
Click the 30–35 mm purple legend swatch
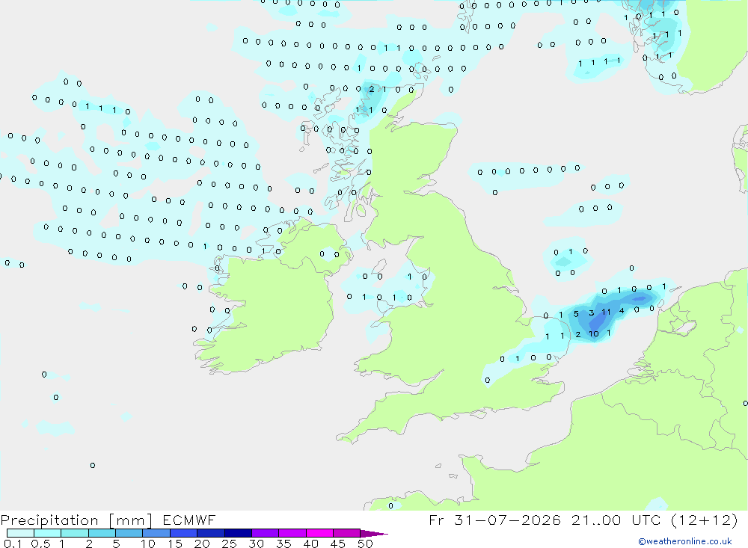click(x=265, y=533)
